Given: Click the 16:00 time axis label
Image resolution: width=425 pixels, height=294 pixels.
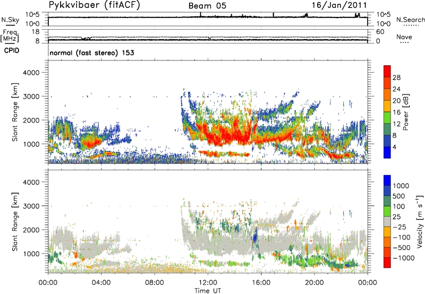Looking at the screenshot, I should tap(261, 283).
